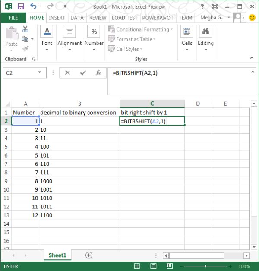The width and height of the screenshot is (259, 271).
Task: Click the vertical scrollbar down arrow
Action: tap(254, 247)
